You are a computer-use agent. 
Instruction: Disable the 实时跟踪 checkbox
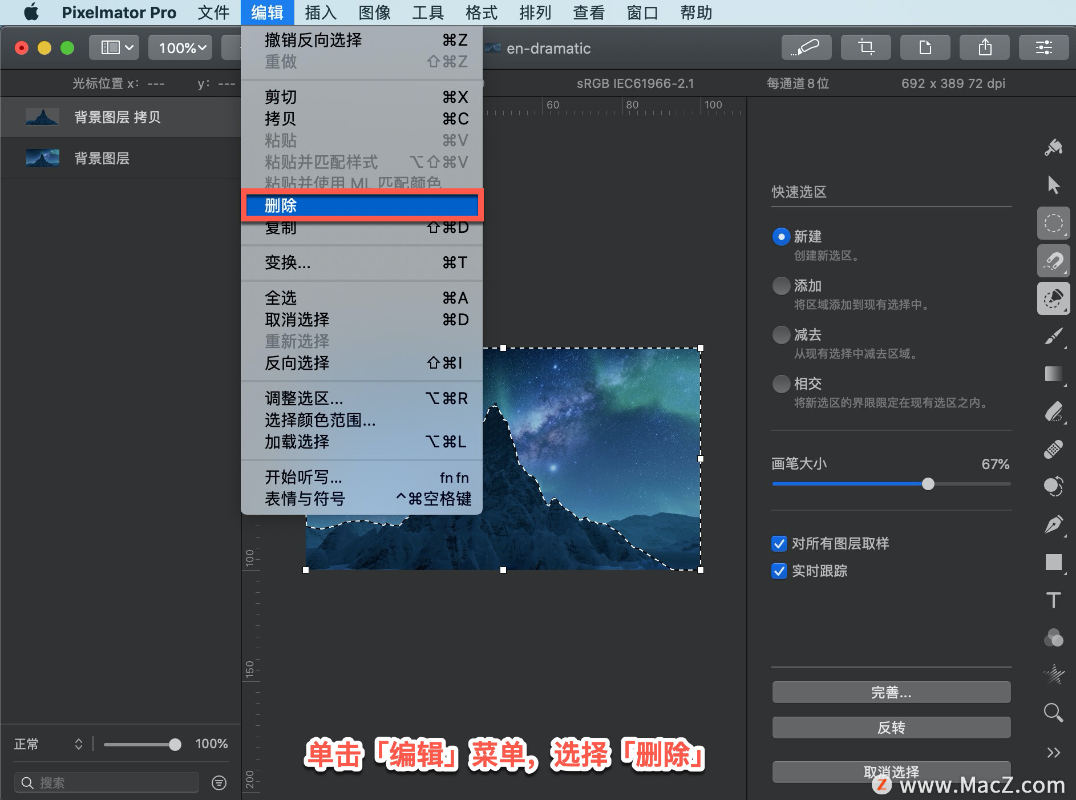coord(779,571)
